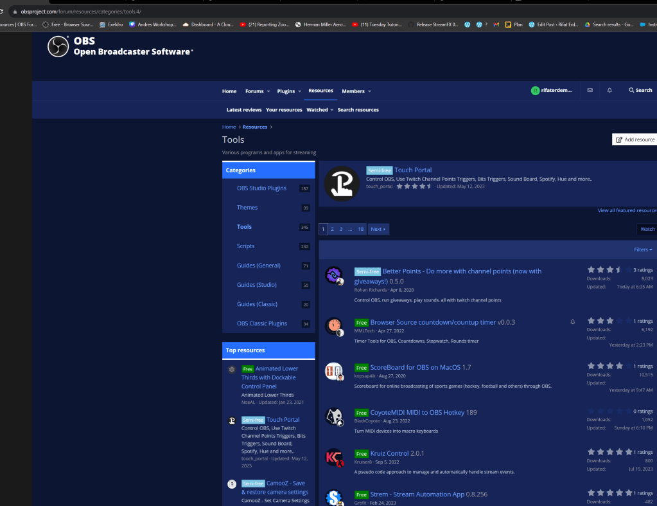Viewport: 657px width, 506px height.
Task: Open Your resources sub-navigation link
Action: [284, 110]
